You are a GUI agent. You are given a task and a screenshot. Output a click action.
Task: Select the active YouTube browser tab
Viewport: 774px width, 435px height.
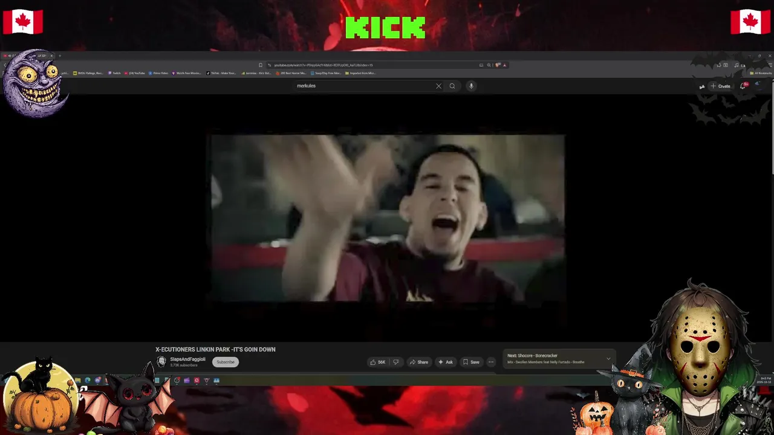[29, 56]
